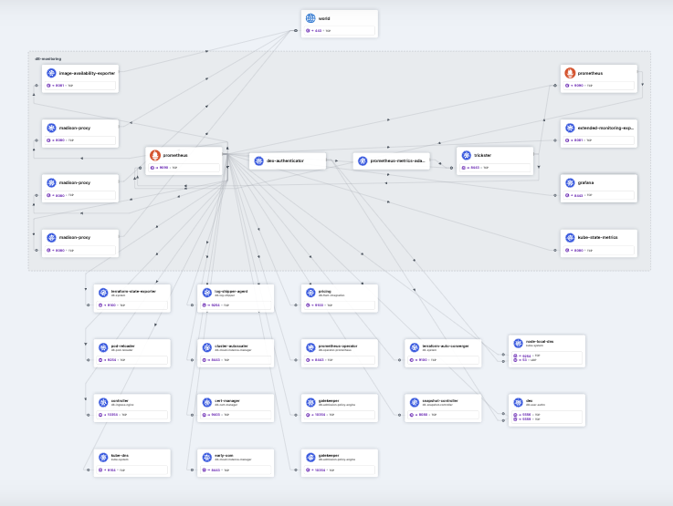
Task: Click the grafana card title
Action: click(585, 182)
